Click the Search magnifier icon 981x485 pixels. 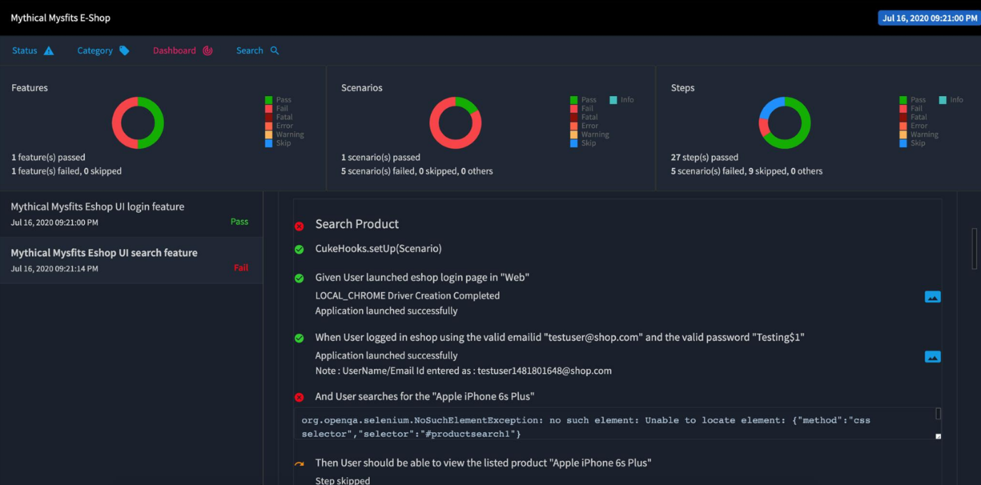click(274, 51)
